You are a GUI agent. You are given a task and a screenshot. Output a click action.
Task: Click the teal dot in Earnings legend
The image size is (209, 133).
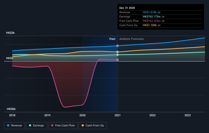(30, 125)
